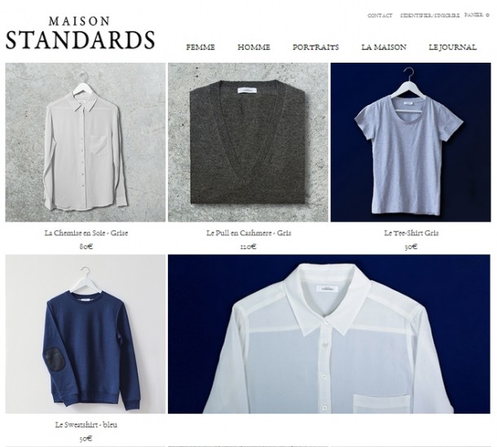
Task: Click the Contact link
Action: tap(380, 15)
